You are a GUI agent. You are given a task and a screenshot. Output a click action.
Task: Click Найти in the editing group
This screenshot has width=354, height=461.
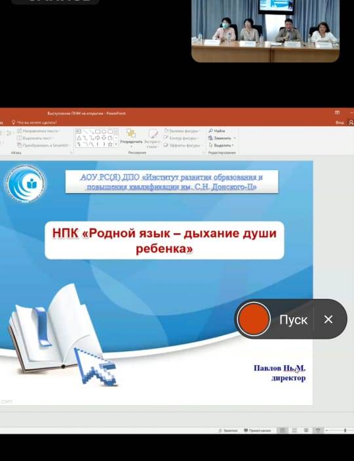point(217,131)
